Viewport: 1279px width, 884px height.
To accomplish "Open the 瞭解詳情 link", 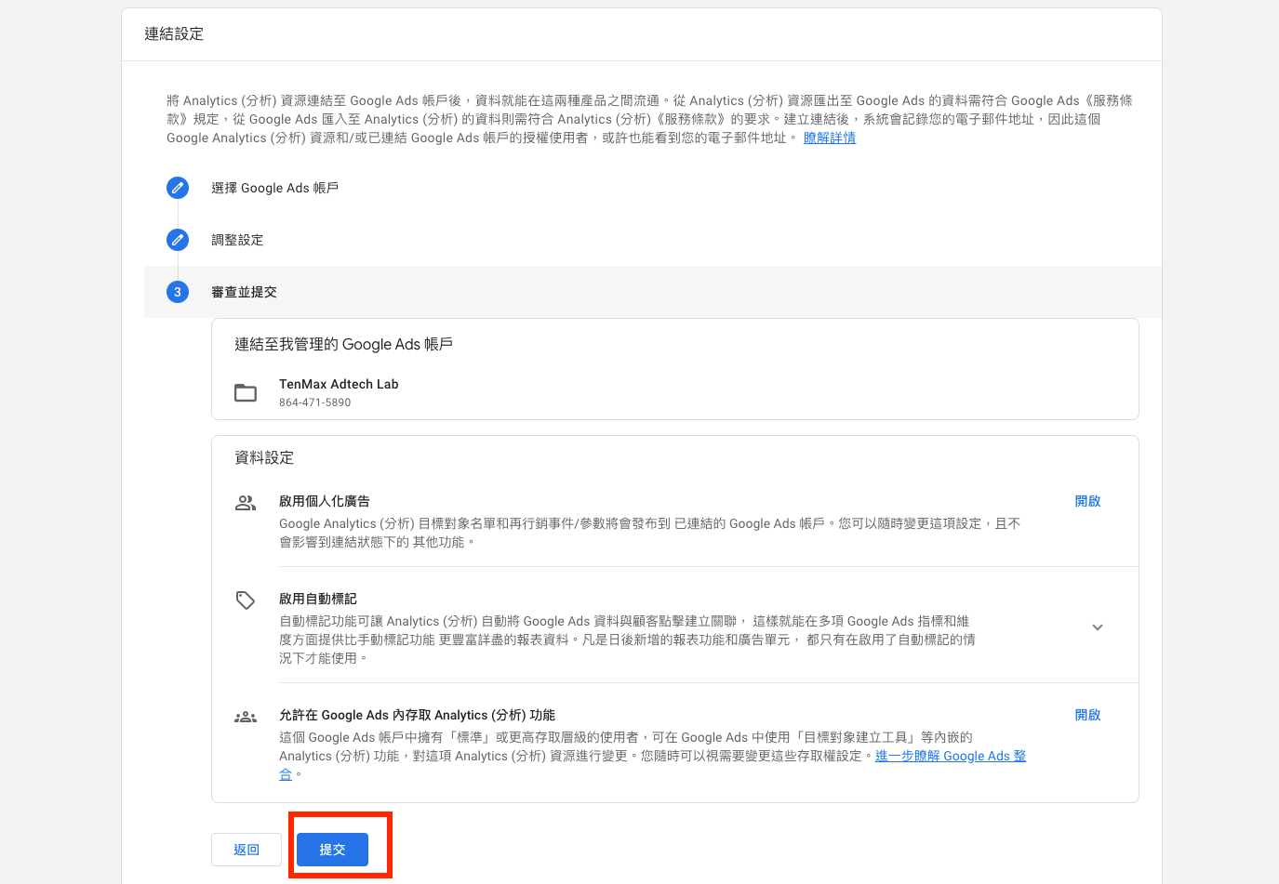I will (x=830, y=138).
